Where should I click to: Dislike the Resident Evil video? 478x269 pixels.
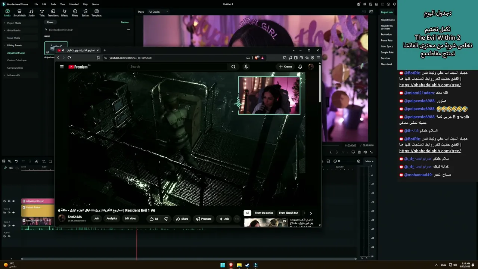(166, 219)
